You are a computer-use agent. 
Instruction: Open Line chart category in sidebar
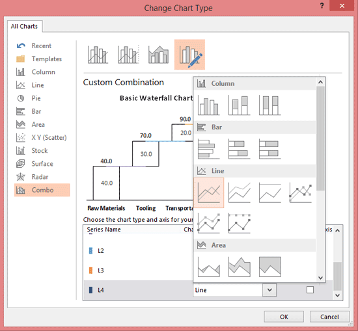[42, 85]
